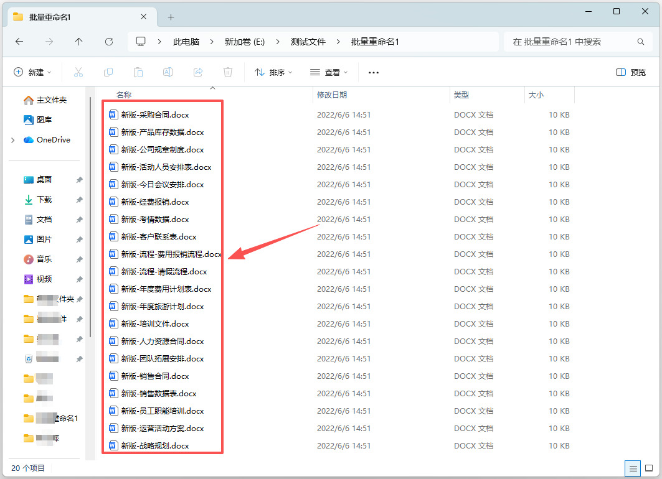Click the search magnifier icon
662x479 pixels.
(x=640, y=42)
